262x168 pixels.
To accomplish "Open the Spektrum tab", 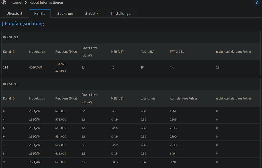I will point(65,13).
